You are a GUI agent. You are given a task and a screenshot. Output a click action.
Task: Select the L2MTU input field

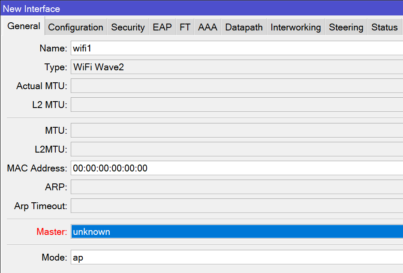pos(237,149)
